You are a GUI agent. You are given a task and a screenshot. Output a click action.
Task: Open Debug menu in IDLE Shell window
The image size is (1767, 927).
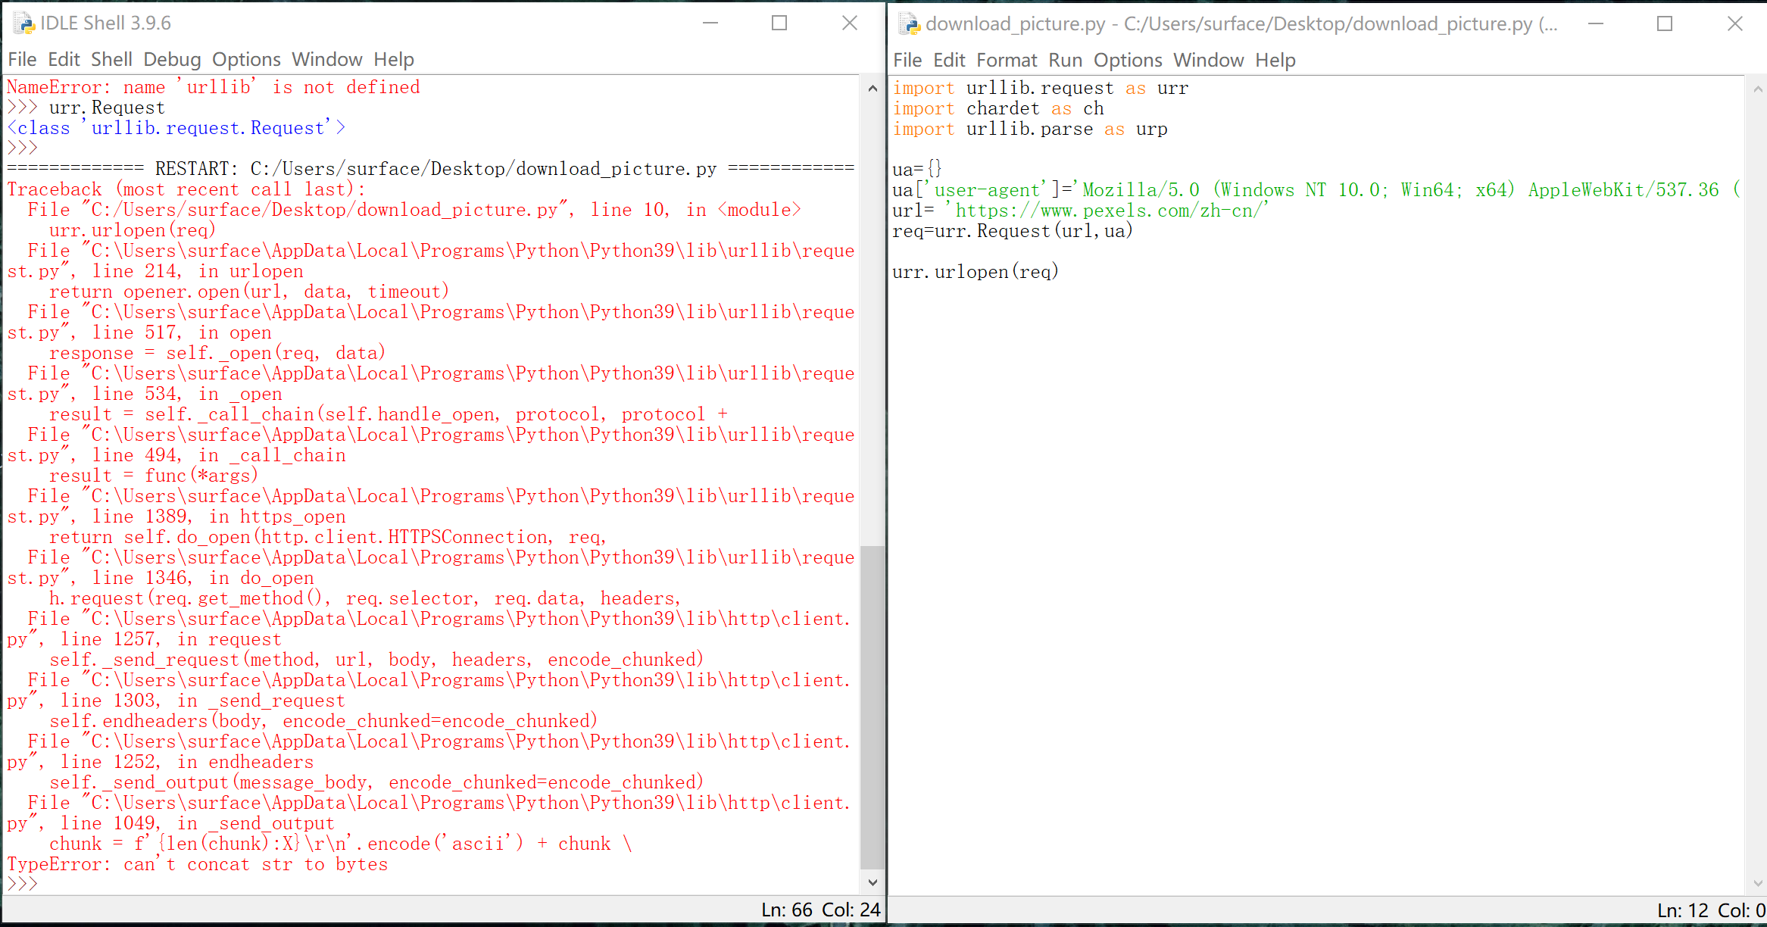tap(172, 59)
